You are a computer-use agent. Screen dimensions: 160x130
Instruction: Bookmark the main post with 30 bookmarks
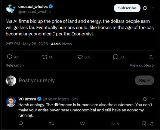click(118, 57)
